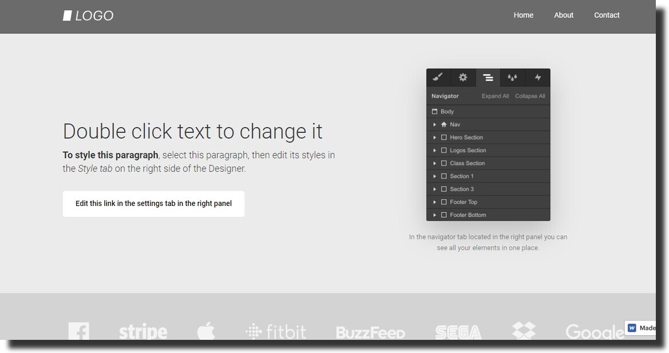This screenshot has height=353, width=669.
Task: Select the Logos Section label
Action: (468, 150)
